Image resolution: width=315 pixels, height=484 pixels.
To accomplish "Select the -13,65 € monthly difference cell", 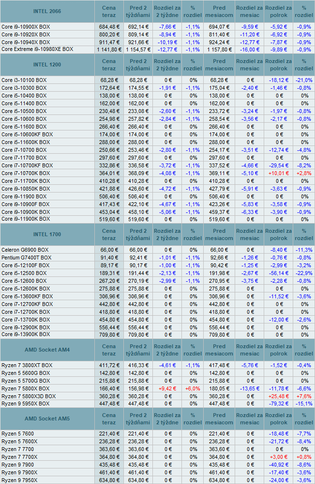I will 249,388.
